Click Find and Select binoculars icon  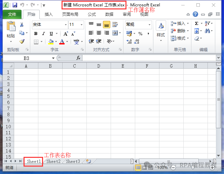(x=207, y=31)
